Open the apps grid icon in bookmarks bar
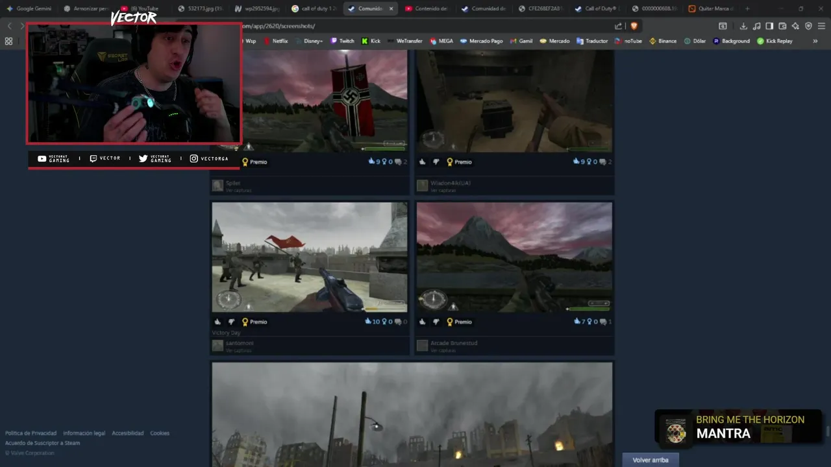The height and width of the screenshot is (467, 831). click(x=8, y=41)
